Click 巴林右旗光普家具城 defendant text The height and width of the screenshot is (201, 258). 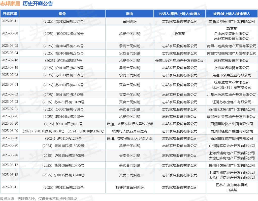click(x=232, y=185)
